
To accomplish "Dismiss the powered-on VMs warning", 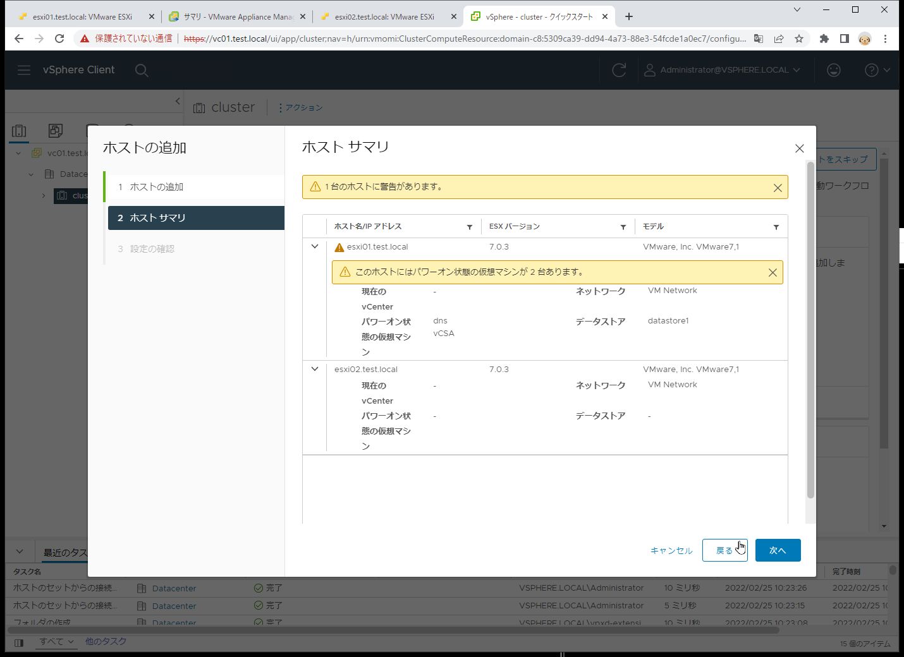I will (x=773, y=272).
